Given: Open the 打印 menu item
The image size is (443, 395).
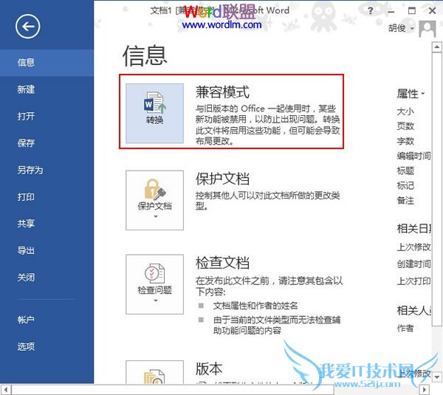Looking at the screenshot, I should [x=47, y=196].
